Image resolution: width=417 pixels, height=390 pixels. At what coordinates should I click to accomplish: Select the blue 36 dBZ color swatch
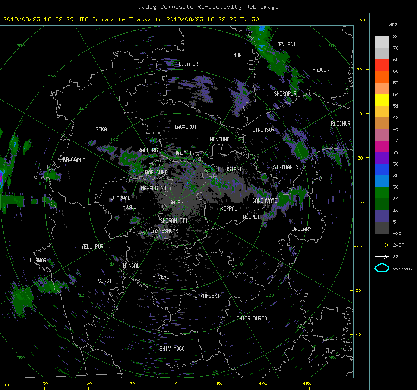382,169
